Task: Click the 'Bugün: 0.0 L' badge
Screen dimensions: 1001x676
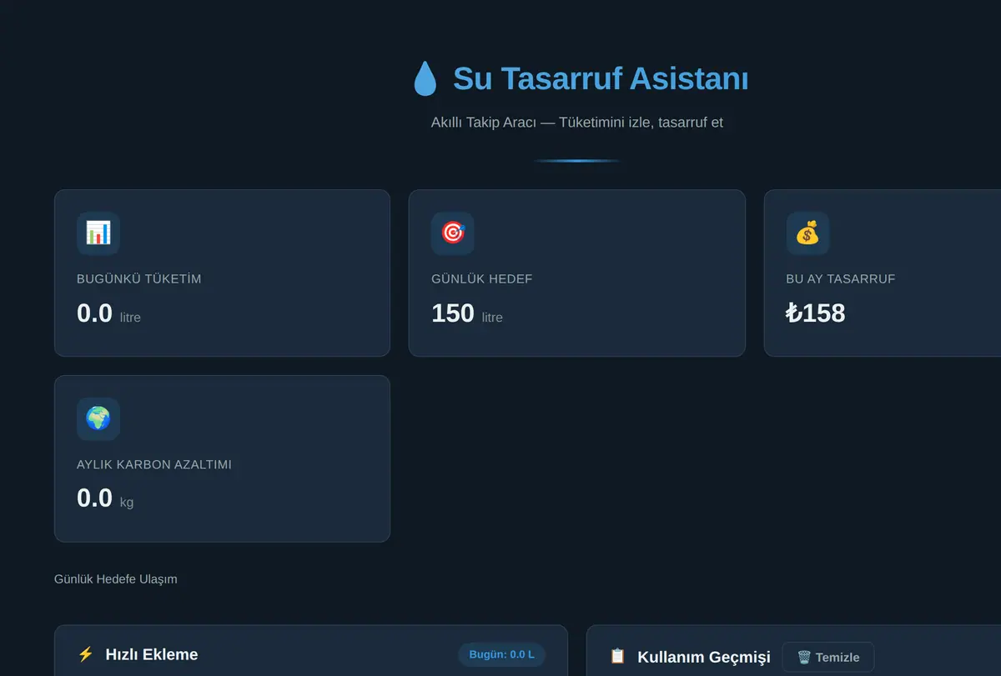Action: pyautogui.click(x=502, y=654)
